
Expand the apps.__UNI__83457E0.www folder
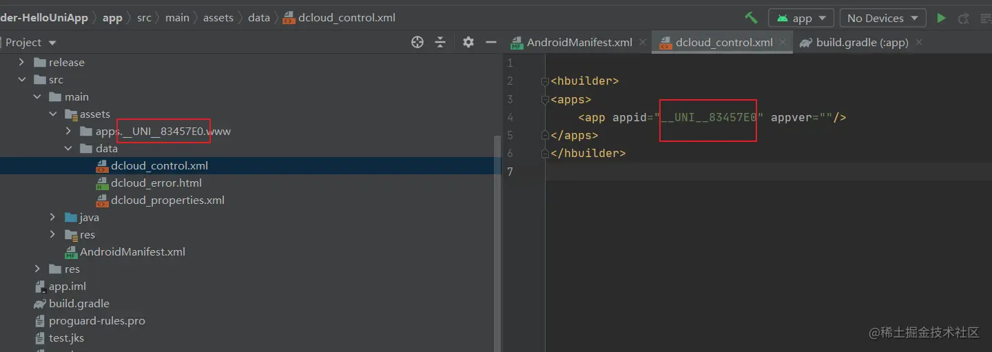pyautogui.click(x=68, y=131)
